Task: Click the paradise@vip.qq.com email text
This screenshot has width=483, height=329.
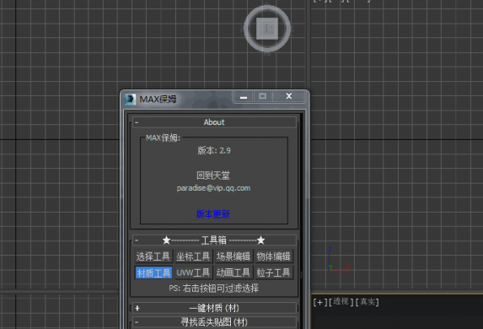Action: tap(213, 188)
